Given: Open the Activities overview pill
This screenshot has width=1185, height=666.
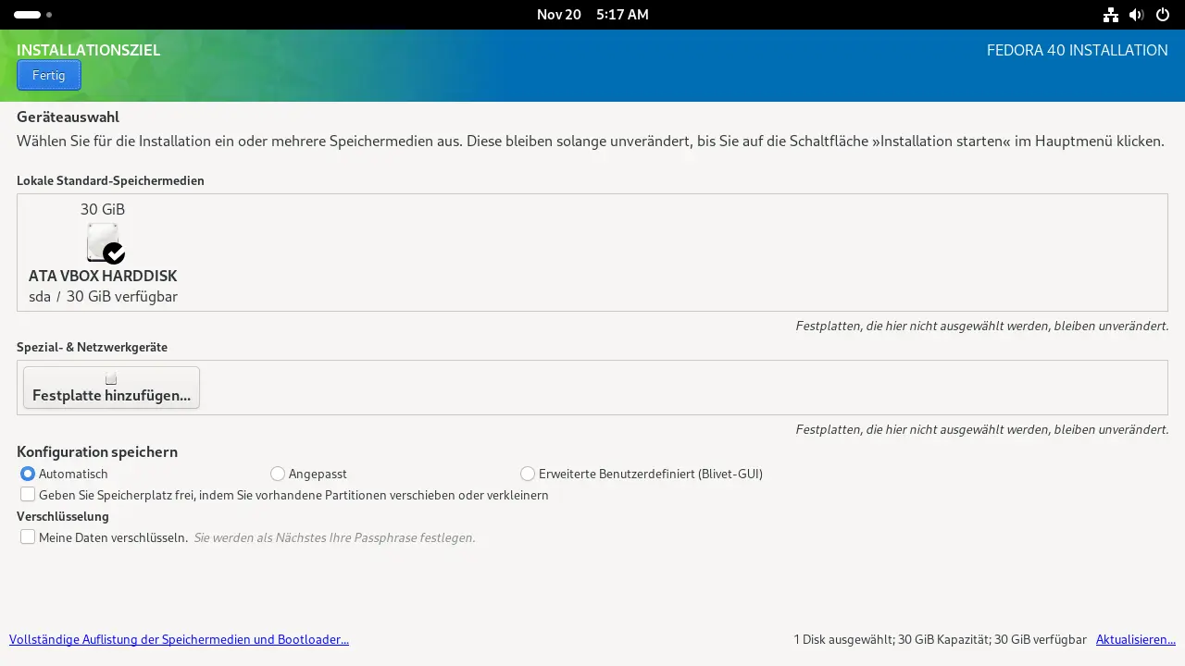Looking at the screenshot, I should (x=27, y=15).
